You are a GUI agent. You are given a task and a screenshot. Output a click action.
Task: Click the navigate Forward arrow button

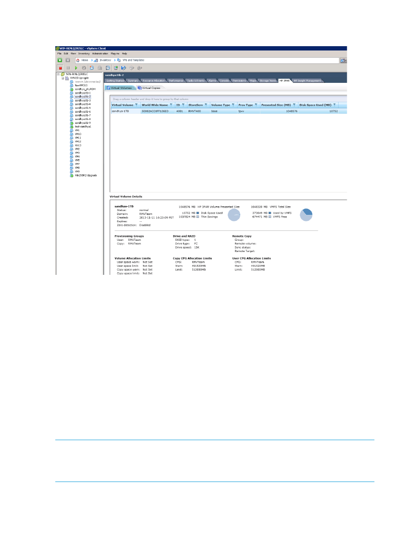click(x=68, y=60)
